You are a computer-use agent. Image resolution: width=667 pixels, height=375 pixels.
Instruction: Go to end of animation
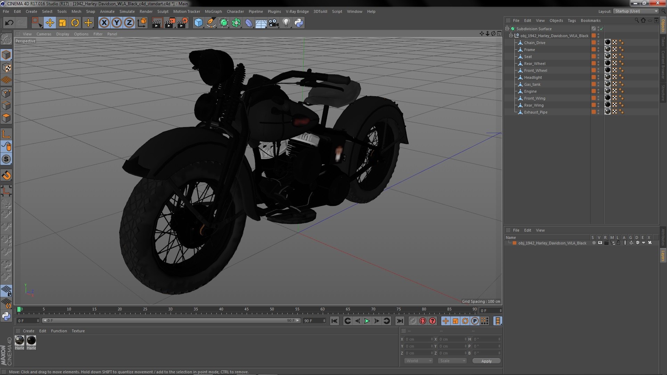click(400, 321)
